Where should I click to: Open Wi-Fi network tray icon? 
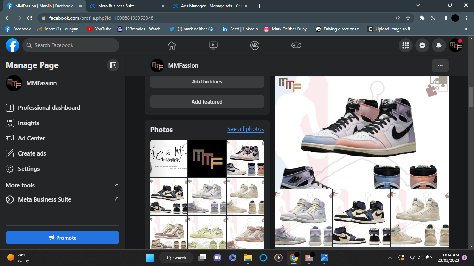click(x=412, y=258)
